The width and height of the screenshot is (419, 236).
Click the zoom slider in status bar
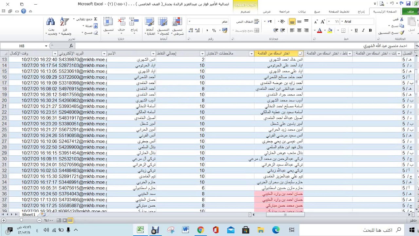pyautogui.click(x=21, y=220)
